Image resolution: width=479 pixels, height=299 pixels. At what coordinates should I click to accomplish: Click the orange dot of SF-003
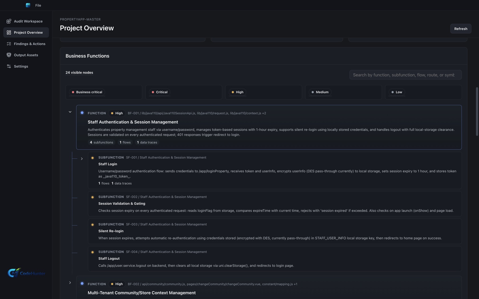click(x=92, y=225)
